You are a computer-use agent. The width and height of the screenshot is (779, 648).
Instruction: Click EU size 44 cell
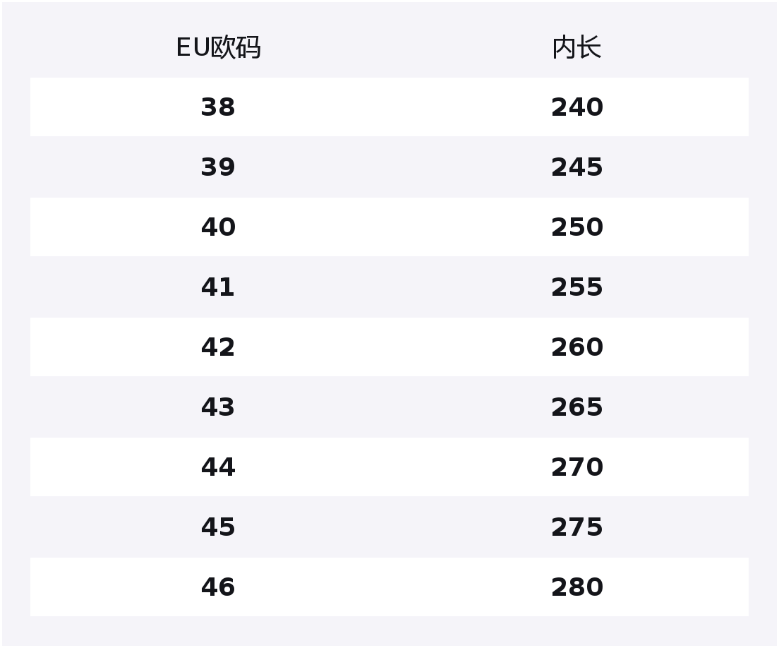tap(218, 467)
